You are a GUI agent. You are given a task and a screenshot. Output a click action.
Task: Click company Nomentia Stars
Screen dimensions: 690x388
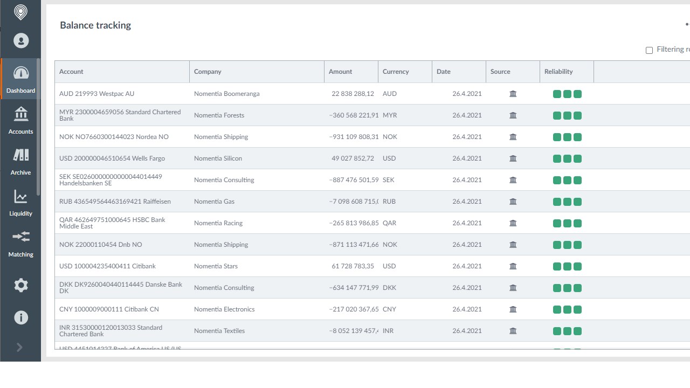point(216,266)
